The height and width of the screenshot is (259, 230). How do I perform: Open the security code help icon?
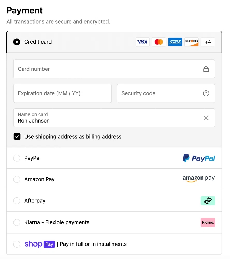(206, 93)
